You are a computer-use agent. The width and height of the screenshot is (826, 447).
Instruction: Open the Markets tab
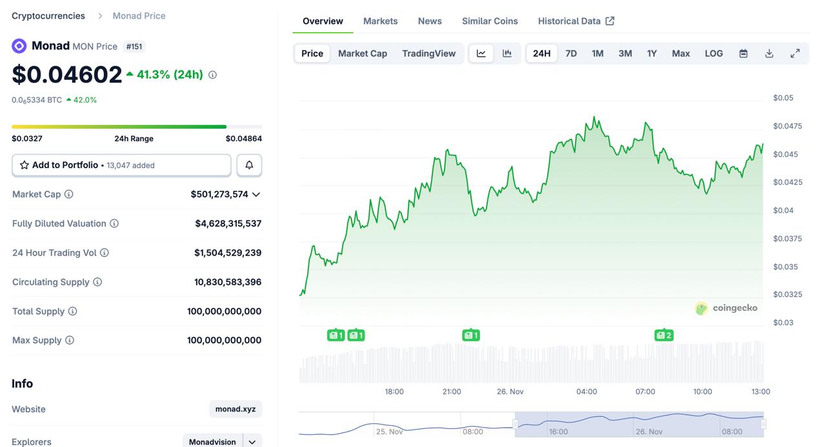[380, 21]
